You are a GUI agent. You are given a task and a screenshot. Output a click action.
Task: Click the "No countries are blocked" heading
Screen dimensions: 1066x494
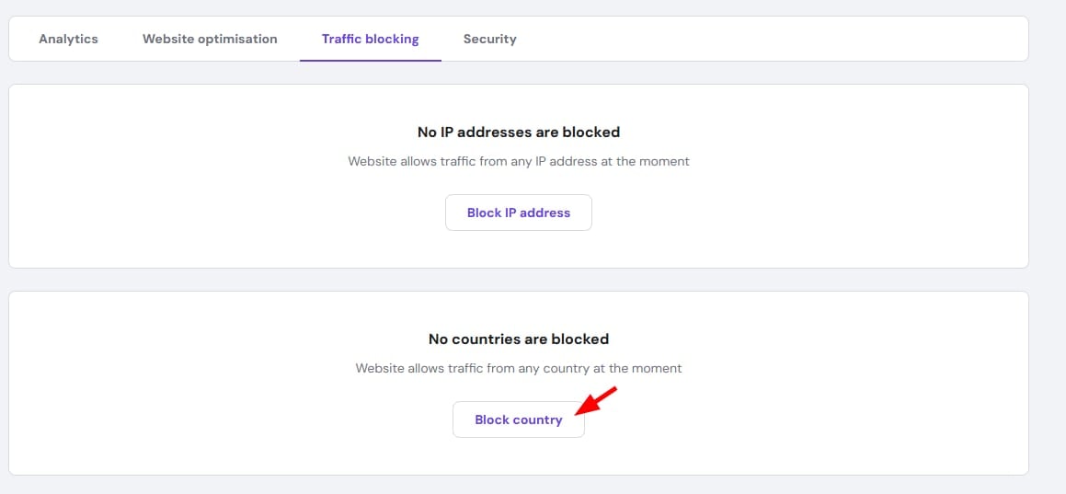pos(519,339)
